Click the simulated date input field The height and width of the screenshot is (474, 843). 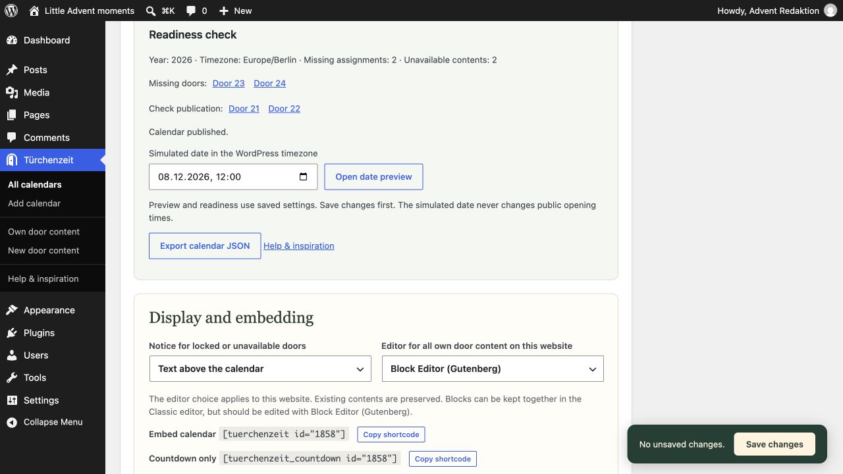click(233, 176)
